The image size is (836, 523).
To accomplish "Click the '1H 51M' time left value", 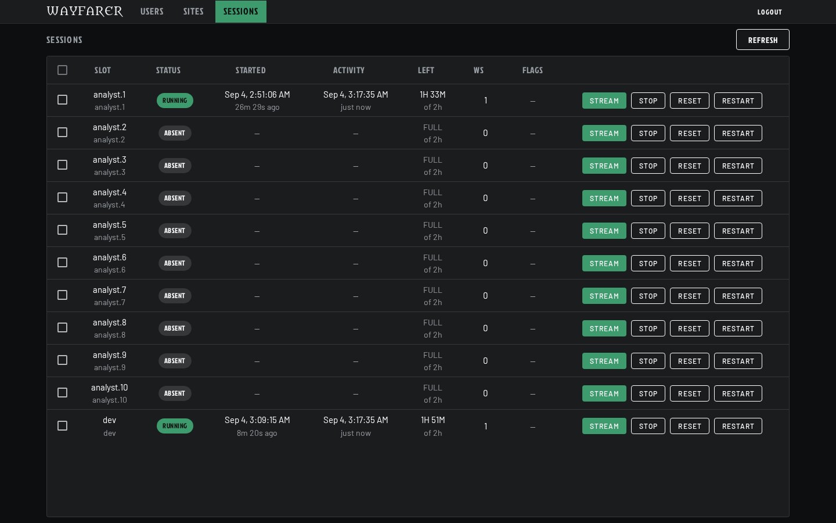I will [x=433, y=420].
